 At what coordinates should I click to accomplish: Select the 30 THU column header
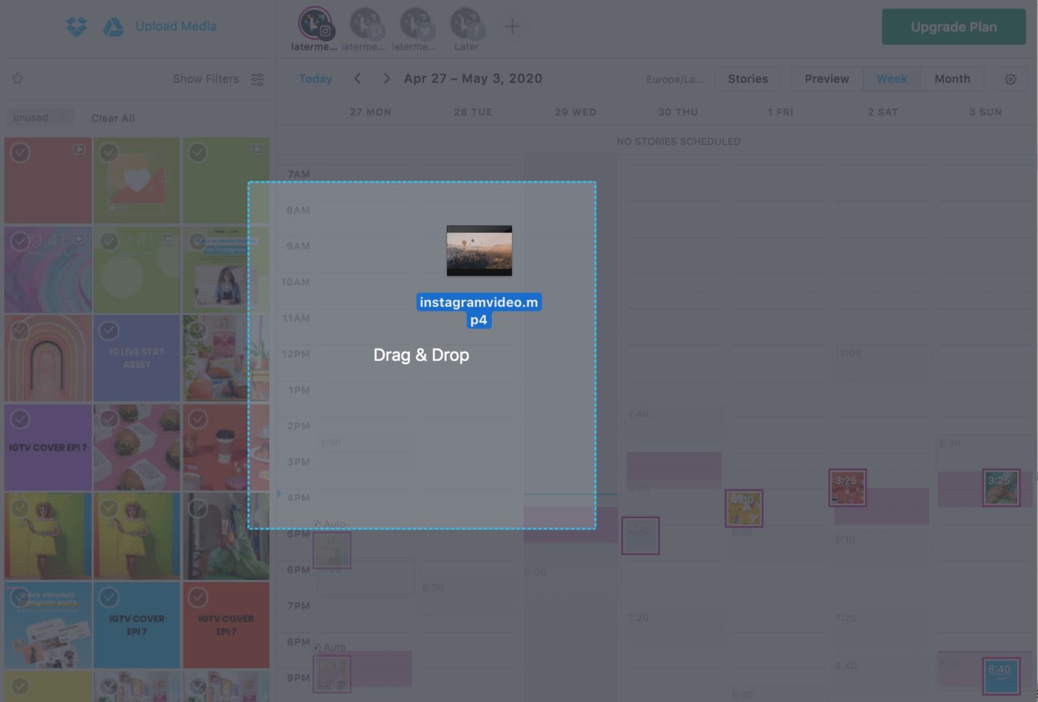[678, 112]
